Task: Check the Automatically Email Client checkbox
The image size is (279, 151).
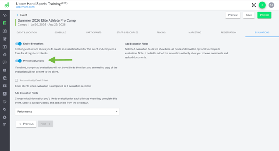Action: [16, 81]
